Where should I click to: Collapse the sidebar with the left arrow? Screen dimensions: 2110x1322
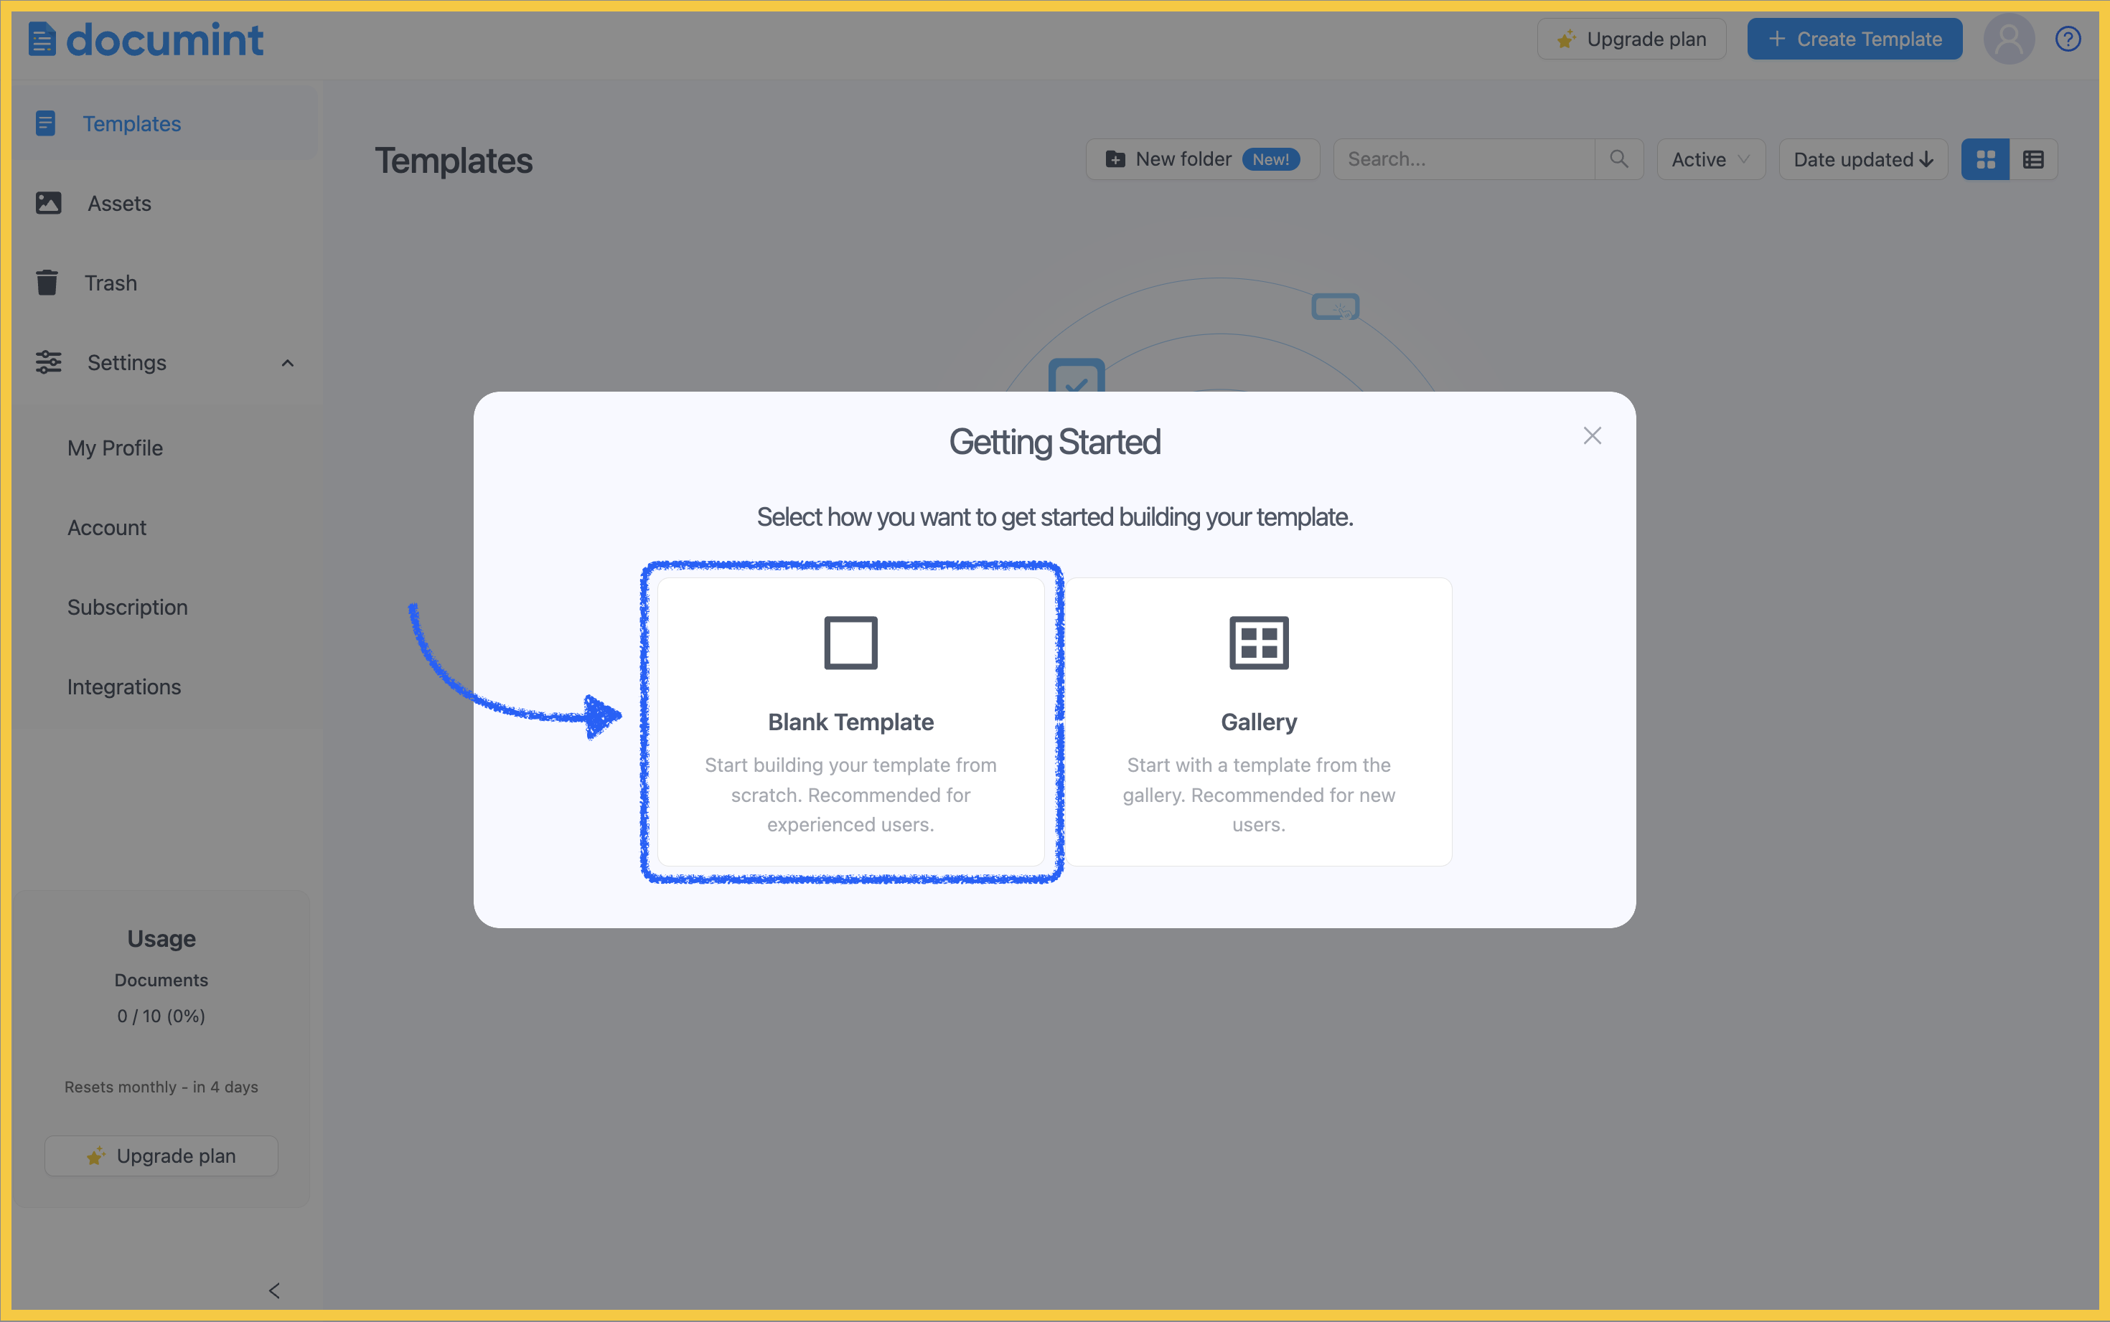274,1290
